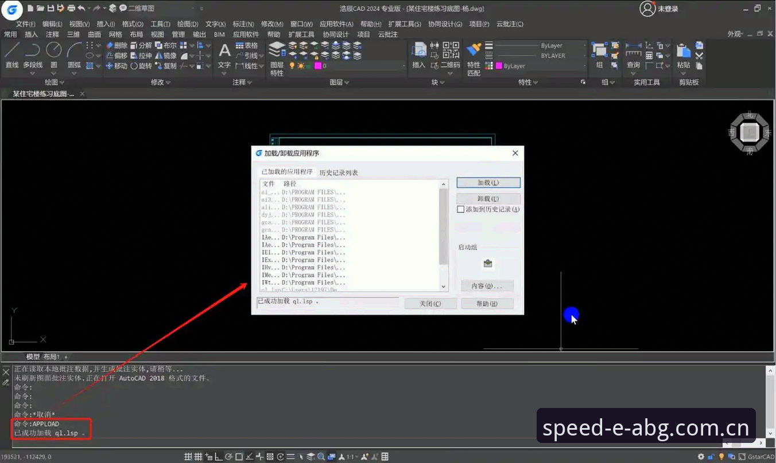Switch to the 三维 ribbon tab

pyautogui.click(x=73, y=34)
